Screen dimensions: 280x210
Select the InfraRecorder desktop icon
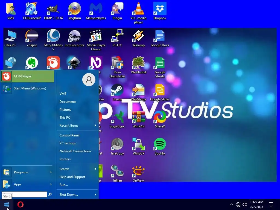[74, 38]
